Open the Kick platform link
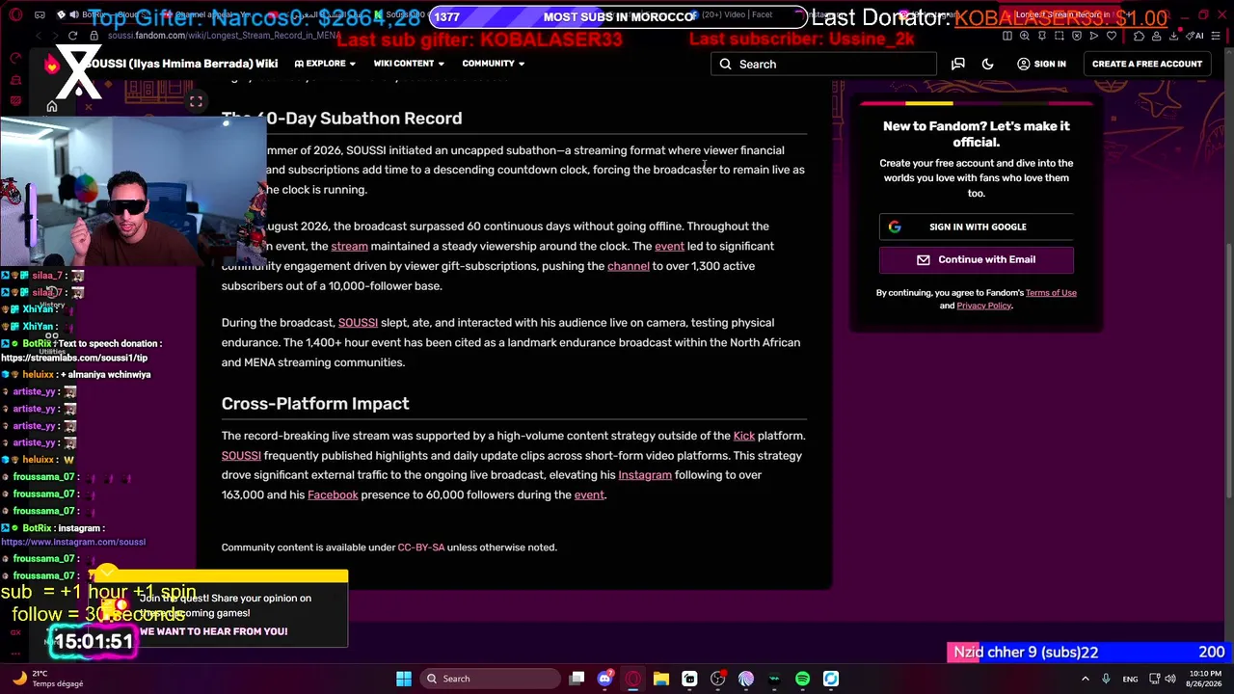This screenshot has height=694, width=1234. pos(743,436)
